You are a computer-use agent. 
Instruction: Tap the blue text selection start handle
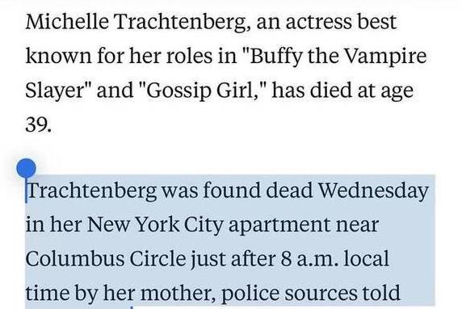coord(26,168)
